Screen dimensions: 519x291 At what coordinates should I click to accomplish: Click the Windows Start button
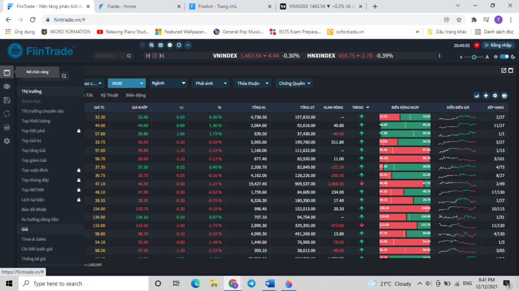9,283
